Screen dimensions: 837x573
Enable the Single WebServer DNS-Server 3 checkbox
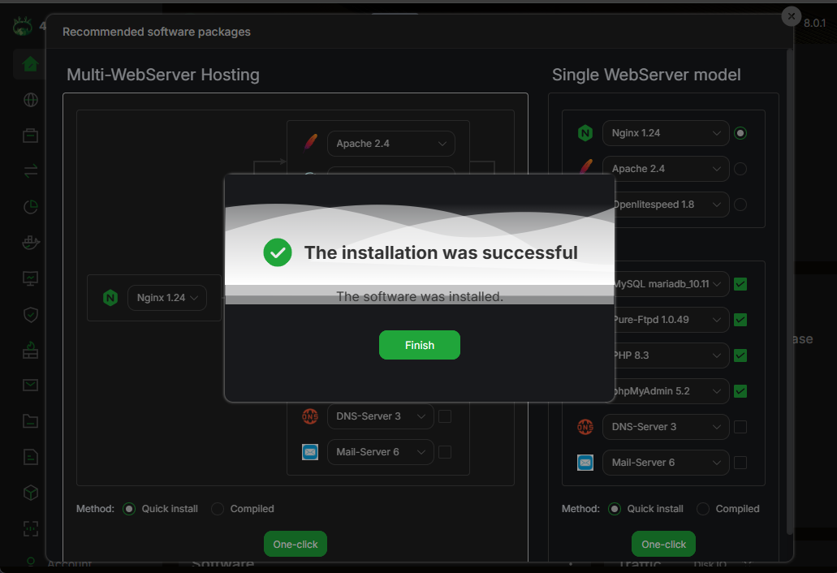coord(740,427)
